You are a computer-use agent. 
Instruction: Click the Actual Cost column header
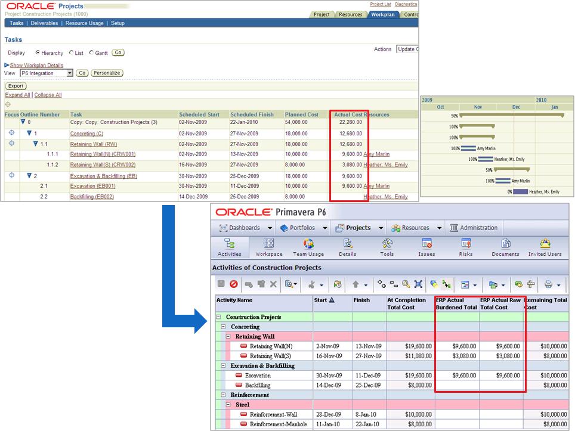tap(348, 114)
